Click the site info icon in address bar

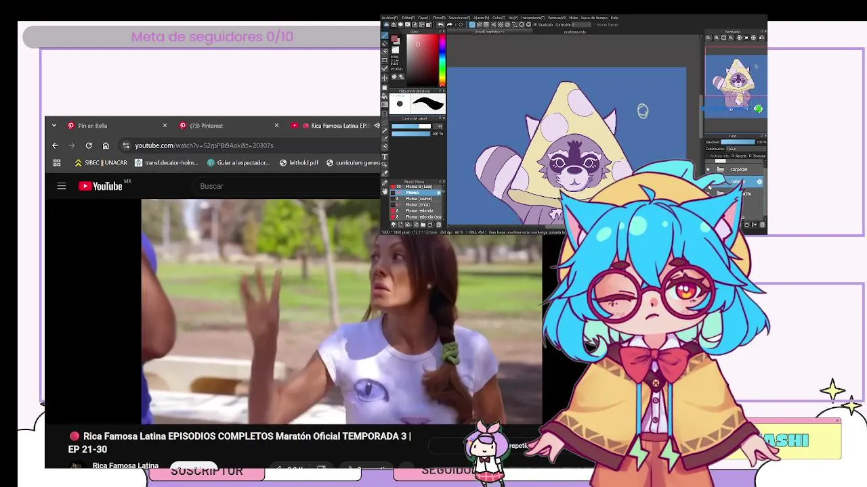click(x=125, y=145)
